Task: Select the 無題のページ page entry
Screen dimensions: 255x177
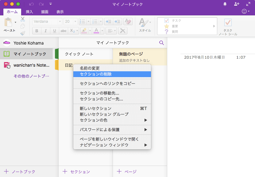Action: pos(140,57)
